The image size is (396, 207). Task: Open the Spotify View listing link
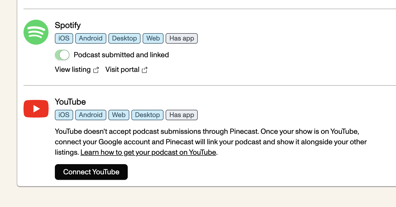pos(77,70)
